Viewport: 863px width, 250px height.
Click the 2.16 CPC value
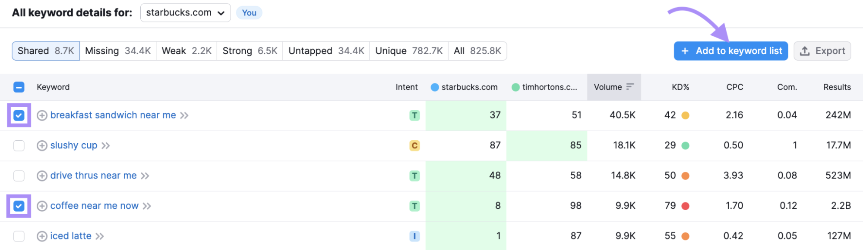pyautogui.click(x=734, y=115)
